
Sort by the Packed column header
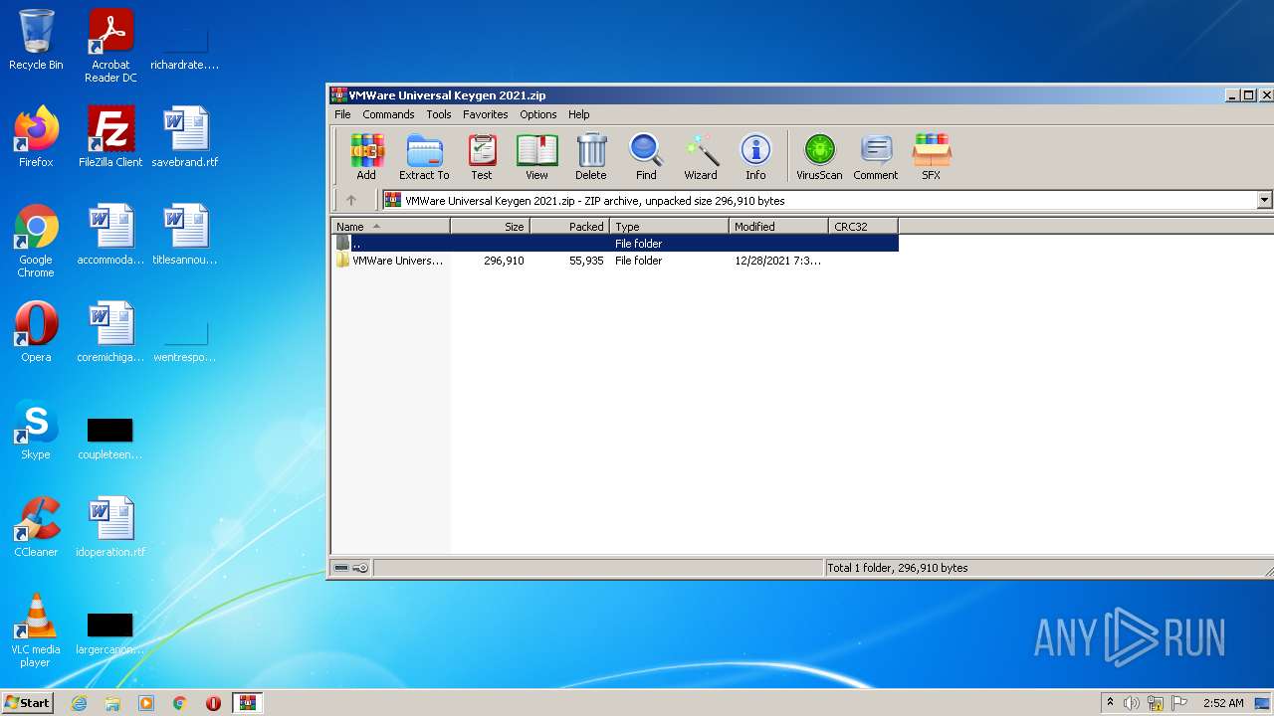tap(569, 226)
